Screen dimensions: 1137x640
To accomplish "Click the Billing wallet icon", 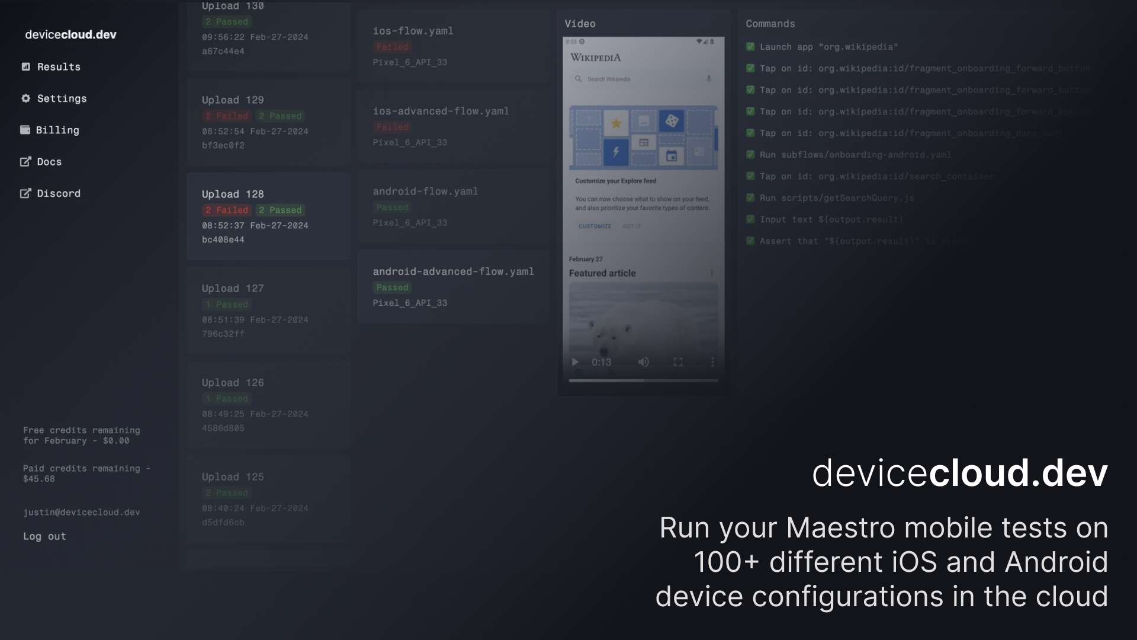I will coord(26,130).
